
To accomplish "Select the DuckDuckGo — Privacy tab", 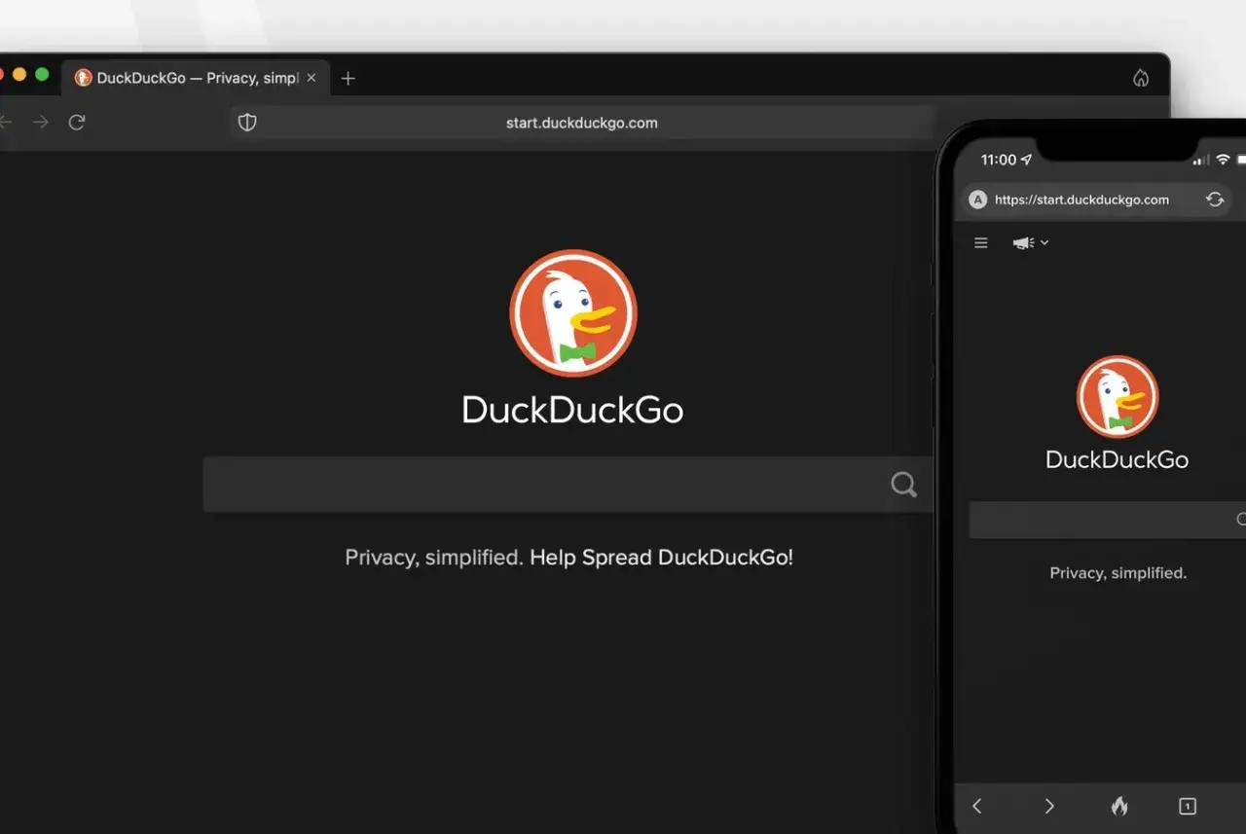I will [x=196, y=78].
